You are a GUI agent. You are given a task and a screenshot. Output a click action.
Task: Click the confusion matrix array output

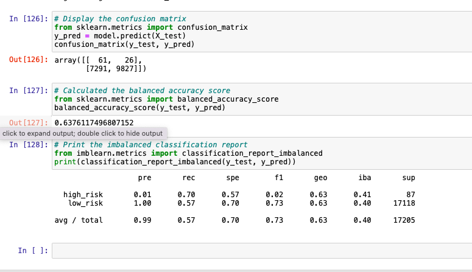coord(100,65)
